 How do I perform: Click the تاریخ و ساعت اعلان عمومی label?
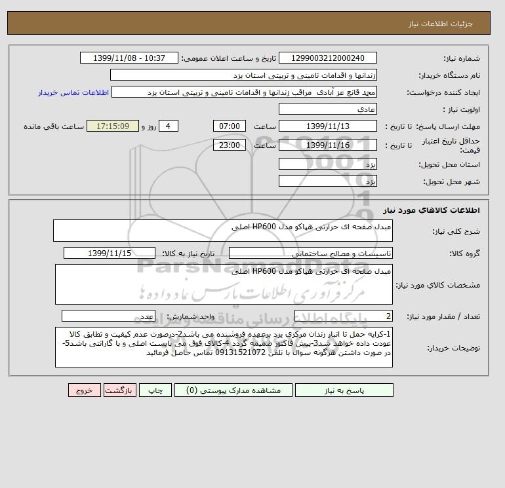pyautogui.click(x=229, y=58)
